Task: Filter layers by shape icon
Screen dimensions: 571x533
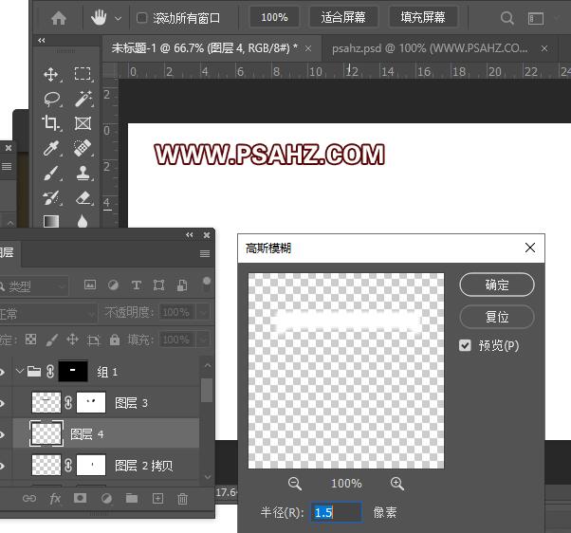Action: pos(158,285)
